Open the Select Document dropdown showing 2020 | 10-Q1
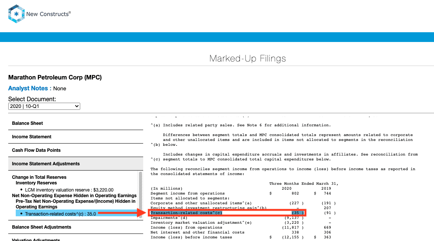 coord(44,106)
